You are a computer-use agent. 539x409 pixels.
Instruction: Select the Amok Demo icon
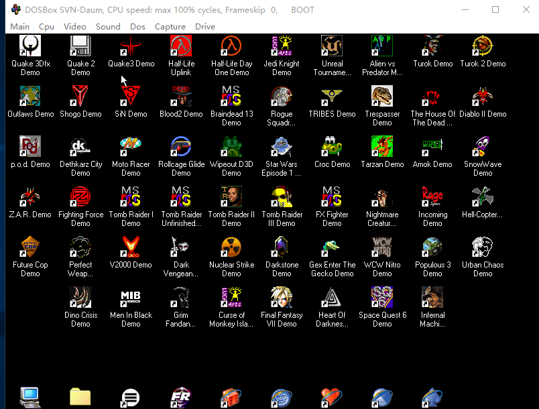coord(432,146)
